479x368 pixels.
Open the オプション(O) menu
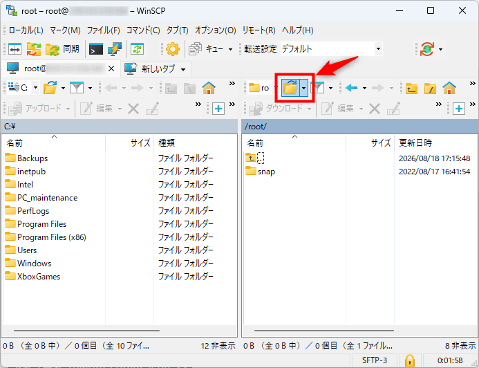coord(216,30)
